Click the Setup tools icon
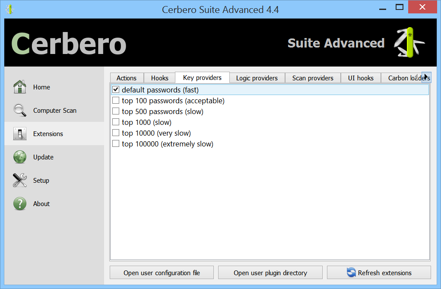The image size is (441, 289). click(20, 180)
